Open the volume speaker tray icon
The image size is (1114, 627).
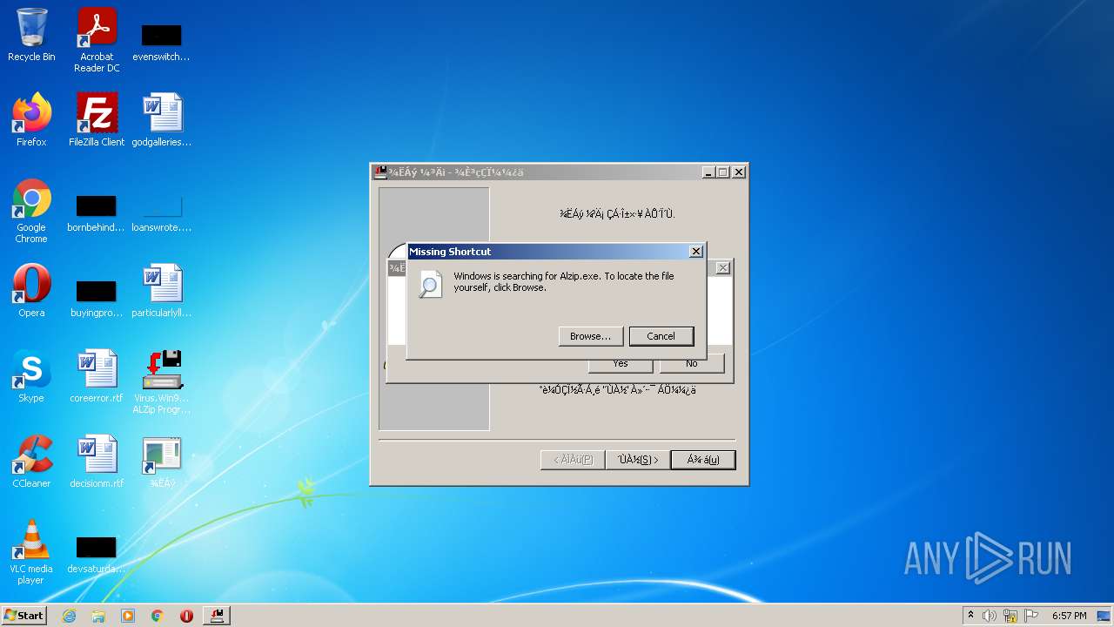[989, 616]
